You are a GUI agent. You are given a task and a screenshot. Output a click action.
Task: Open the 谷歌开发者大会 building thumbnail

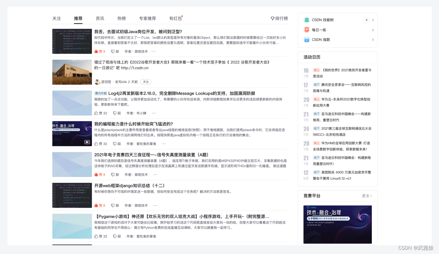click(72, 72)
